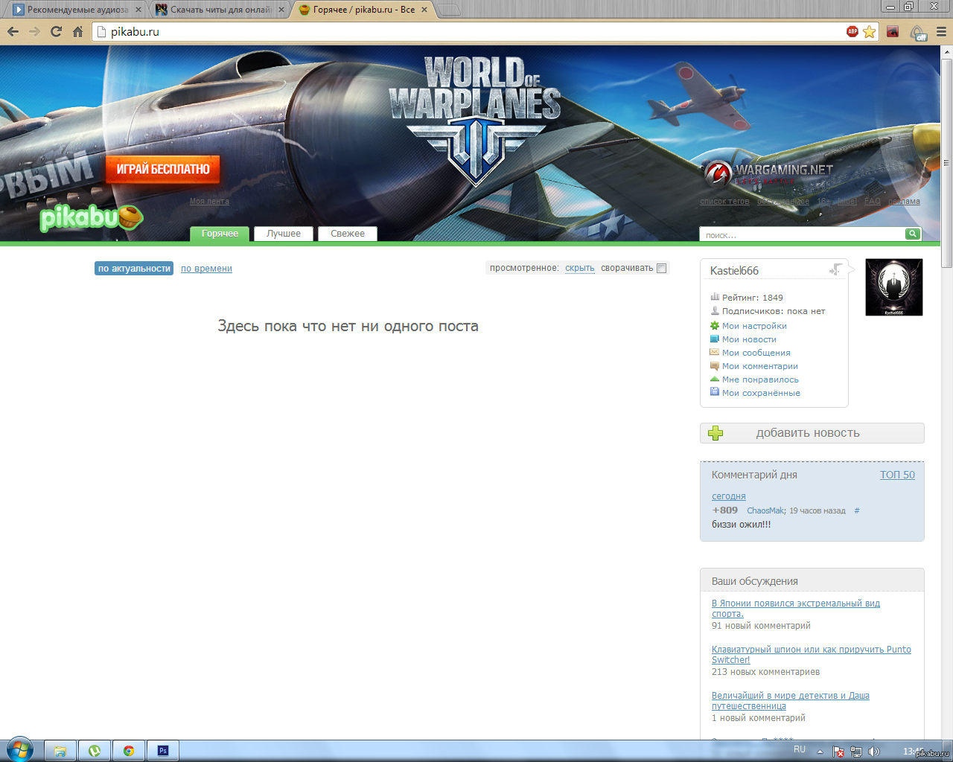The width and height of the screenshot is (953, 762).
Task: Show hidden system tray icons arrow
Action: pos(820,751)
